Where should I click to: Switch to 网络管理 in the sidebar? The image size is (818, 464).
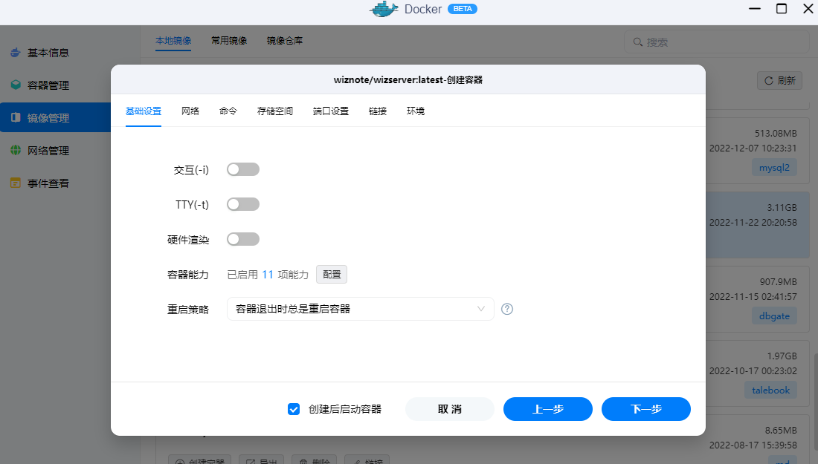point(46,150)
